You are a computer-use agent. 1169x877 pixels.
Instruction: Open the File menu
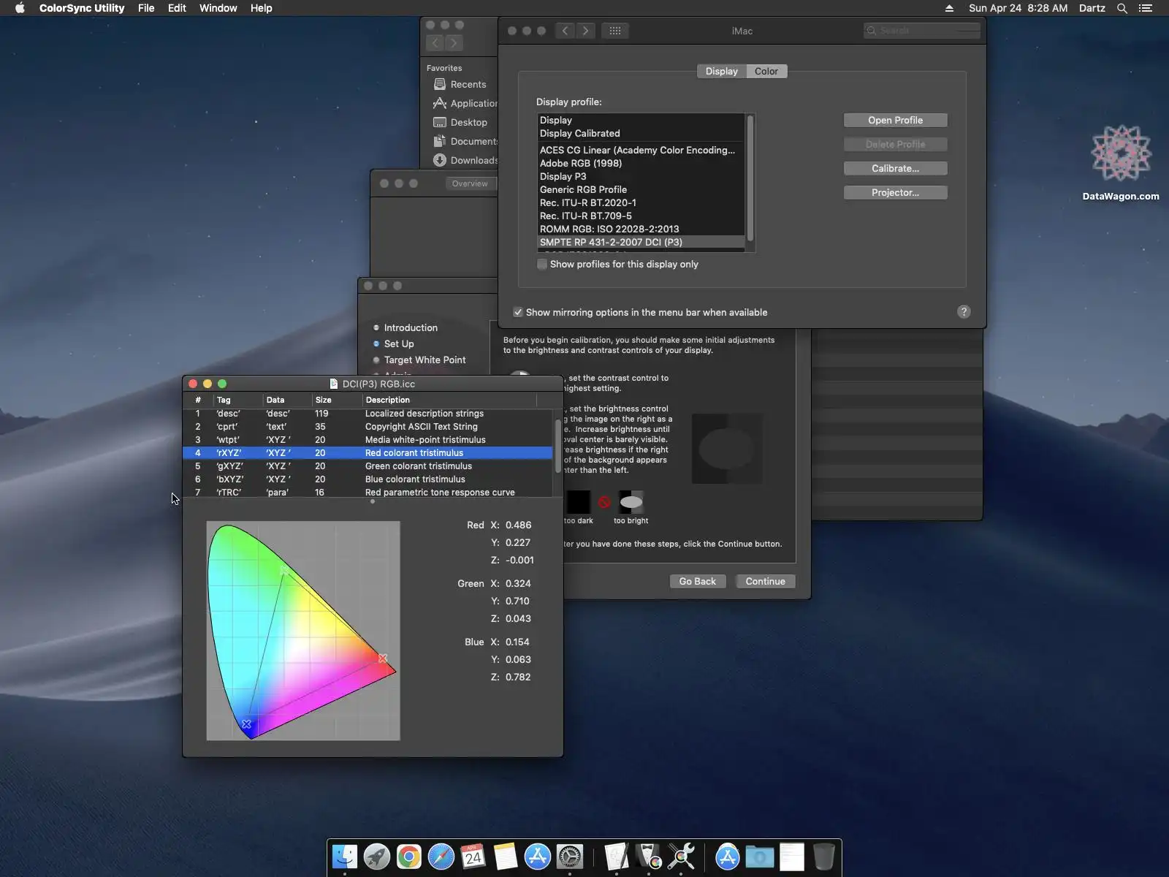(x=146, y=8)
